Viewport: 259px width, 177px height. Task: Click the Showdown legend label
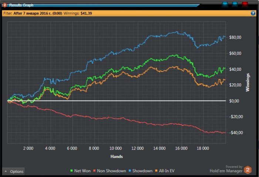(x=142, y=171)
